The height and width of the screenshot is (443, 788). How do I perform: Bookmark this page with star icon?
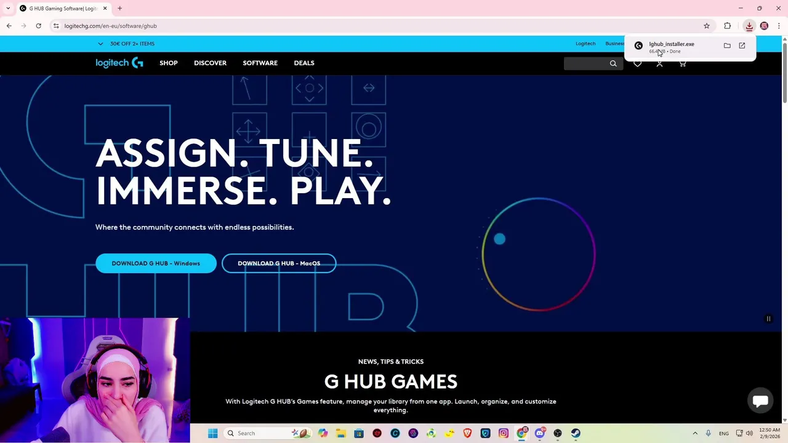click(x=707, y=26)
